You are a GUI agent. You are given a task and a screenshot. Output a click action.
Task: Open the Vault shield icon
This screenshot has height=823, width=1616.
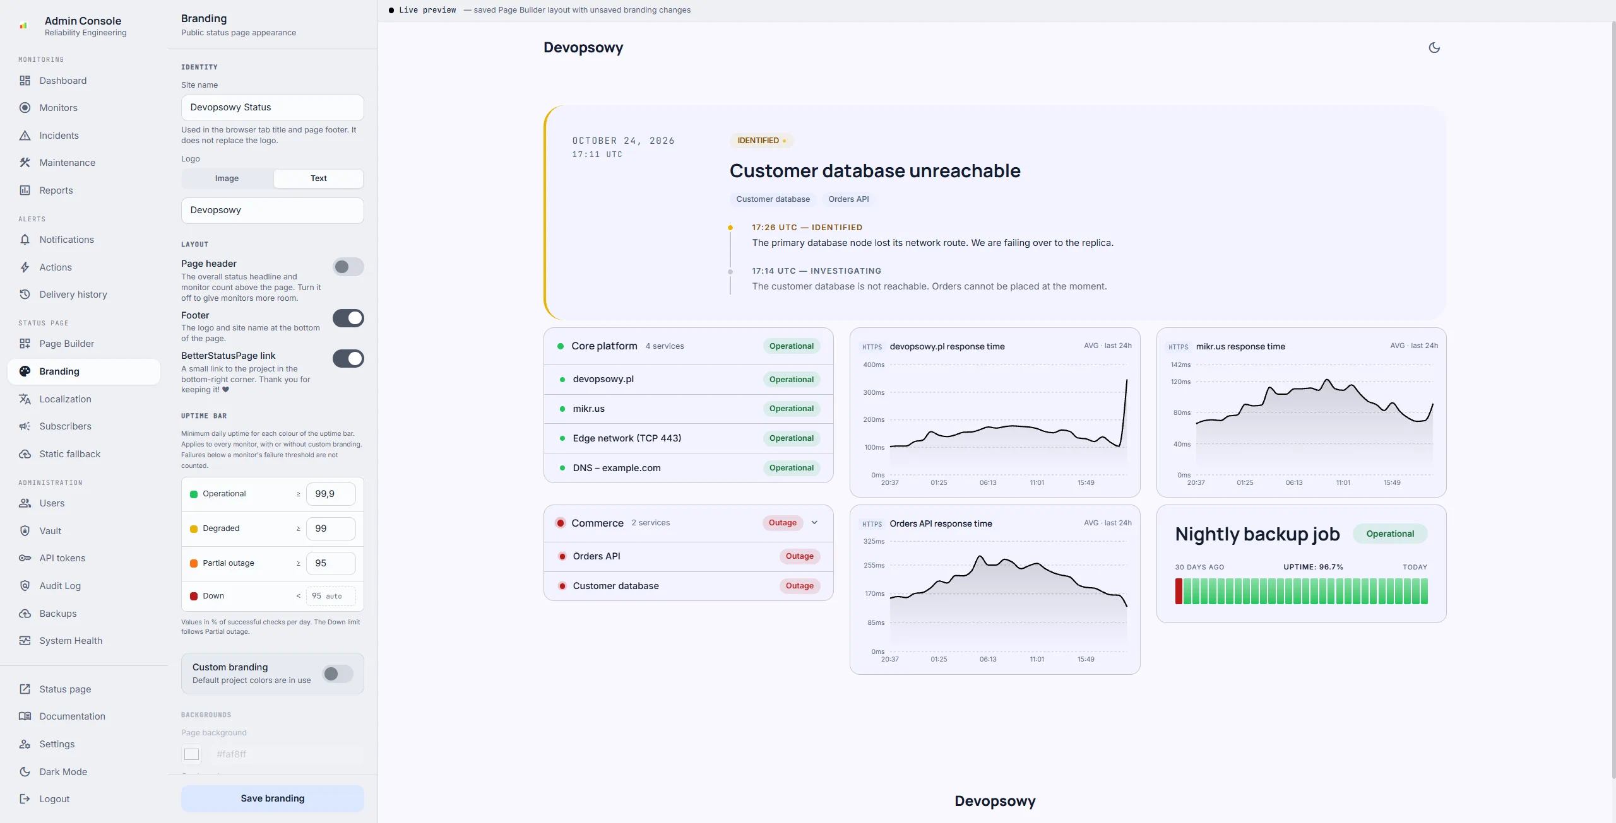tap(25, 531)
